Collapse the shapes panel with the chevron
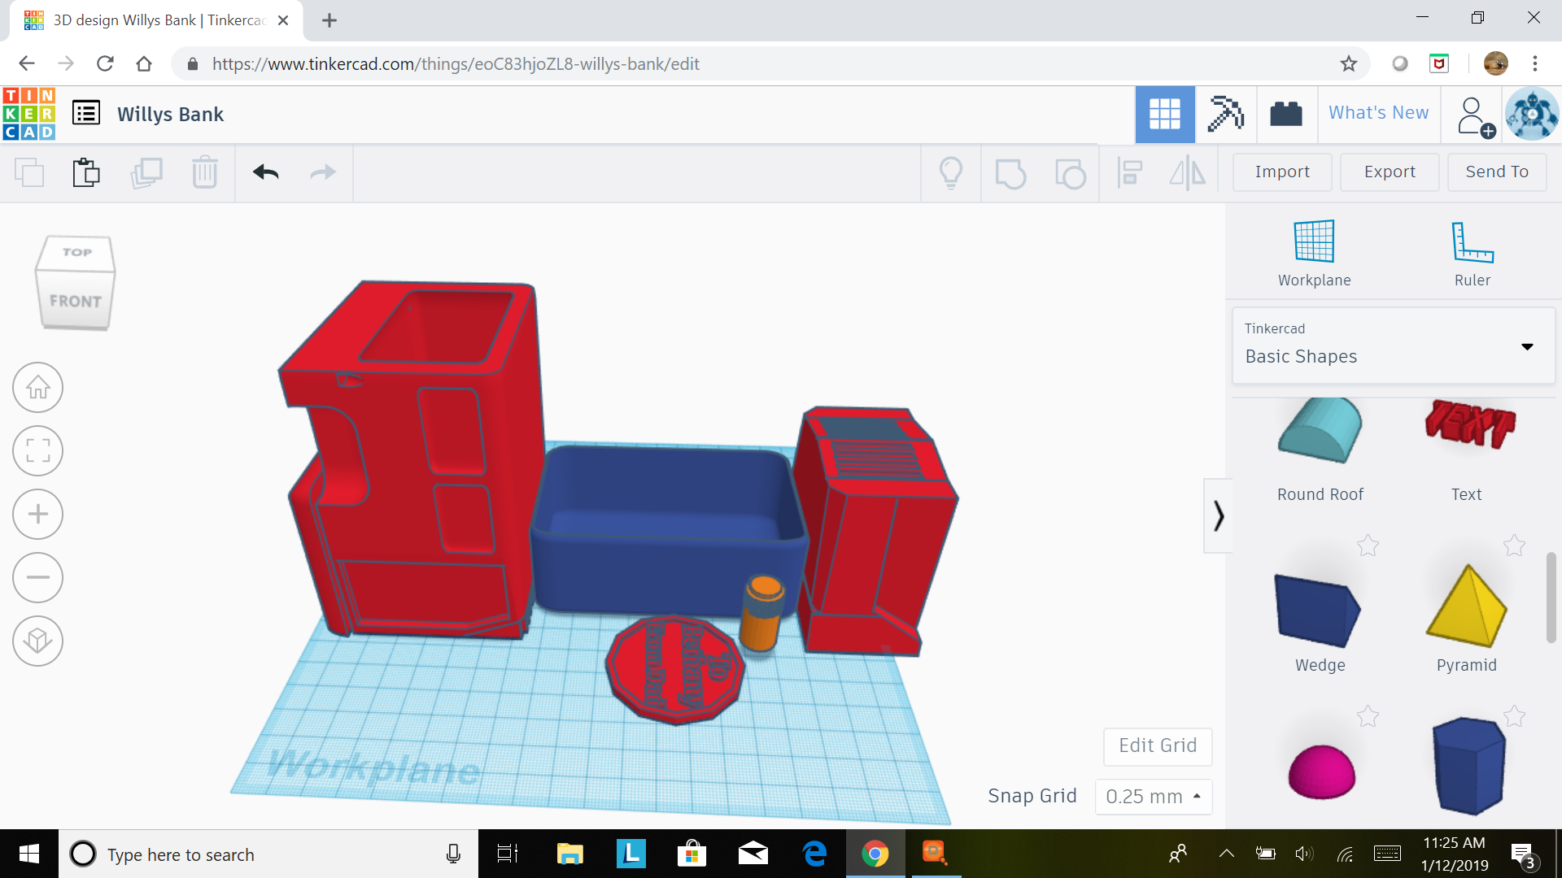This screenshot has height=878, width=1562. coord(1218,515)
